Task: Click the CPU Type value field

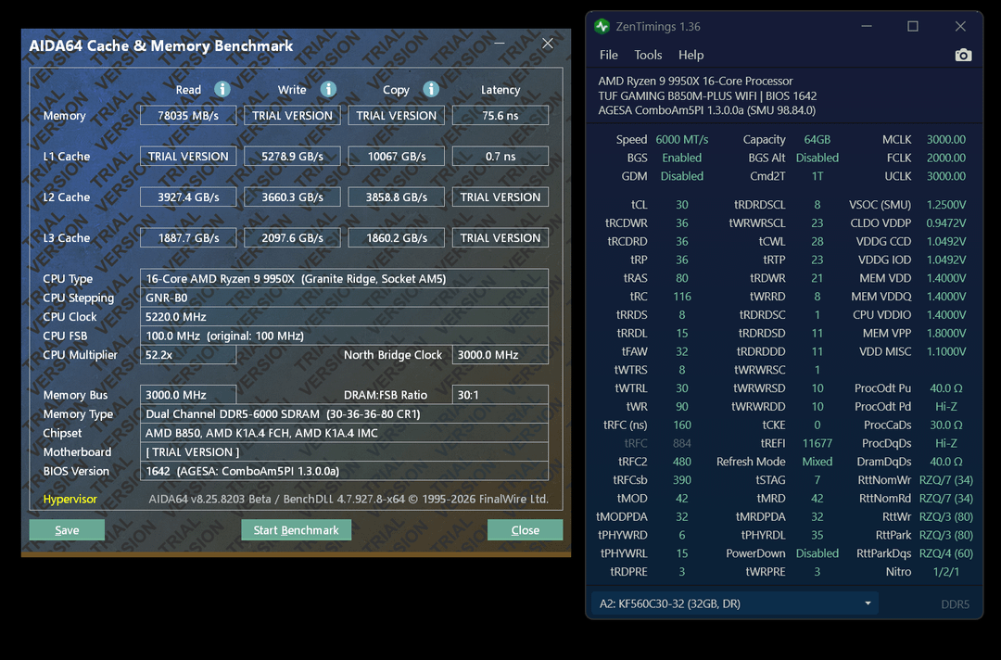Action: (x=344, y=279)
